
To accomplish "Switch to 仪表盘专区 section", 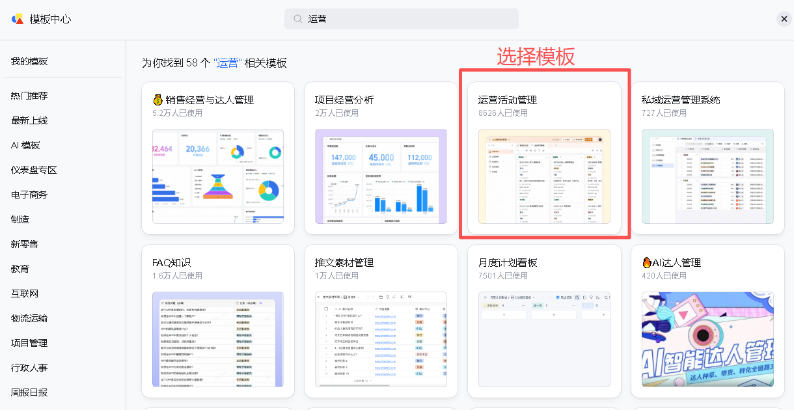I will coord(34,170).
